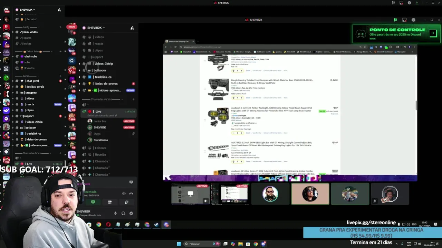
Task: Open the Rough Country Tubular Front Bumper product link
Action: tap(272, 82)
